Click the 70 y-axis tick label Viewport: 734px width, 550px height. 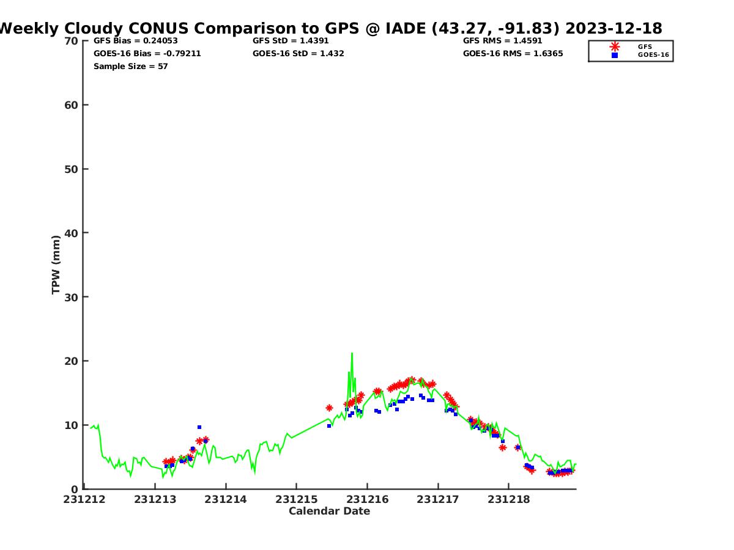72,41
